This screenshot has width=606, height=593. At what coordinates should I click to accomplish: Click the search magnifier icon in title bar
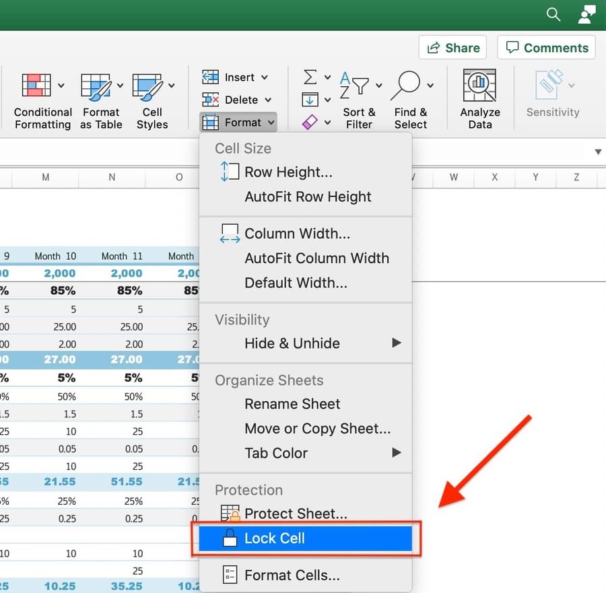(553, 15)
